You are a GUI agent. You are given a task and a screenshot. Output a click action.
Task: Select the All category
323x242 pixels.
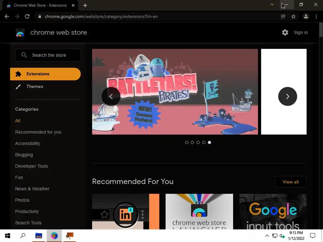18,121
